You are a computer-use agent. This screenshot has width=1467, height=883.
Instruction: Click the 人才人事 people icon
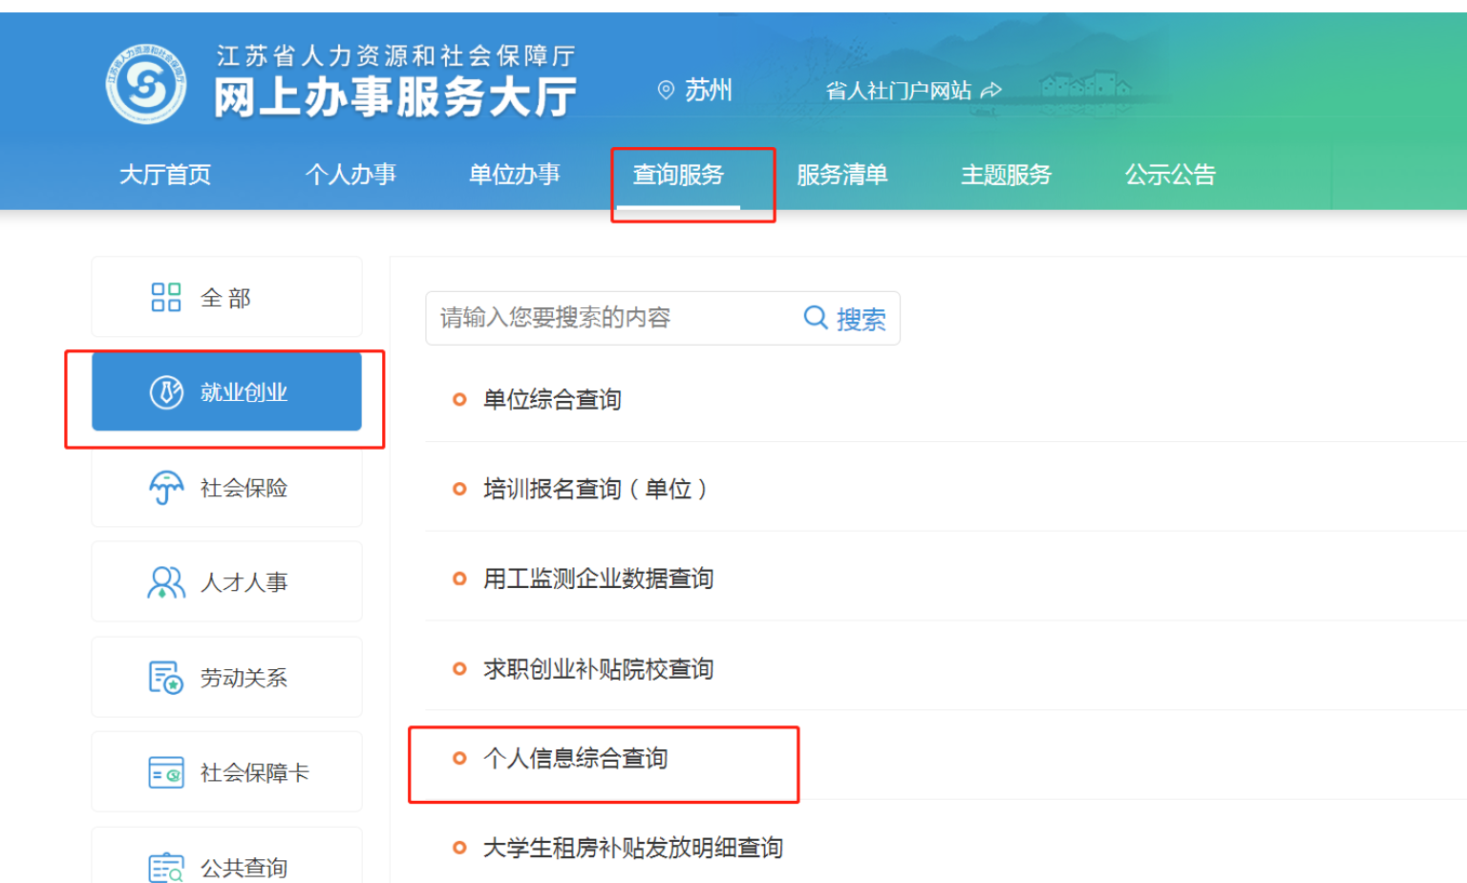tap(166, 582)
